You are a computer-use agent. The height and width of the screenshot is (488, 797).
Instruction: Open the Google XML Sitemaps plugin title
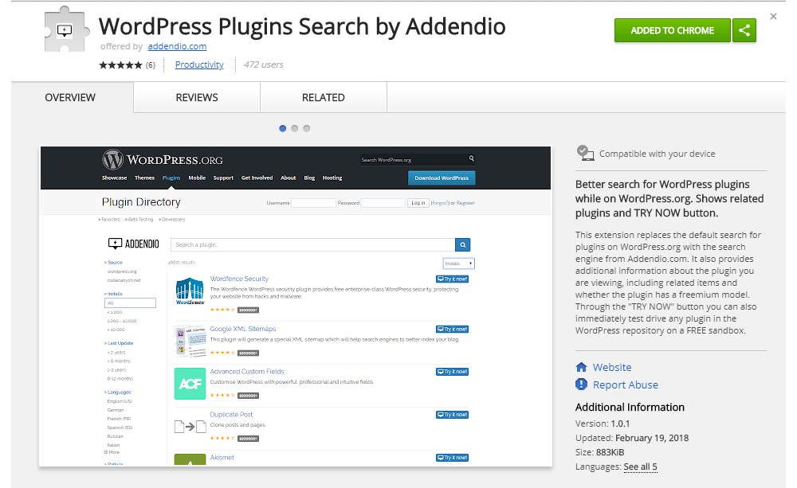pyautogui.click(x=243, y=329)
